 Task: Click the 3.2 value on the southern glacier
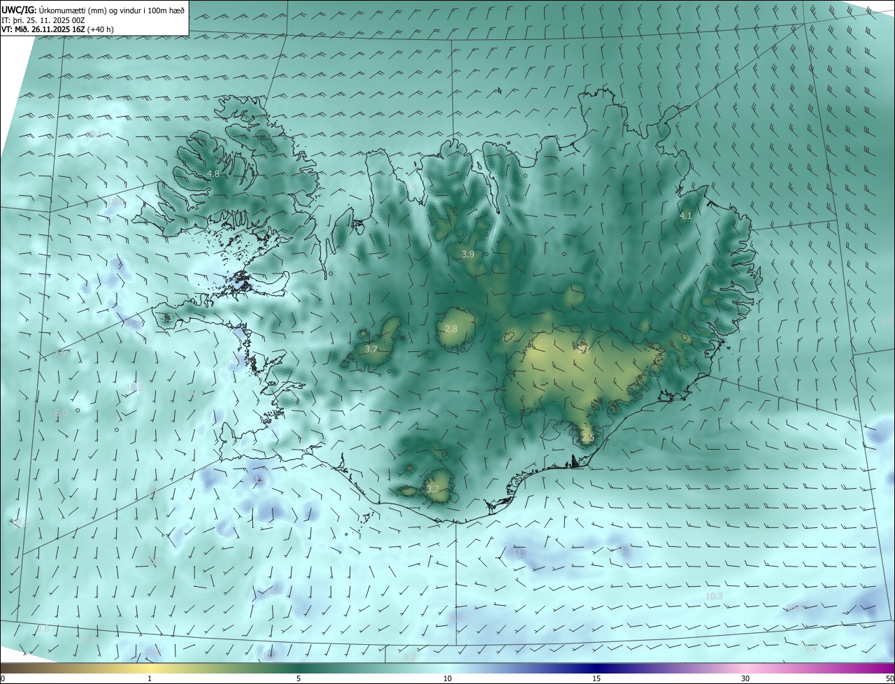433,489
